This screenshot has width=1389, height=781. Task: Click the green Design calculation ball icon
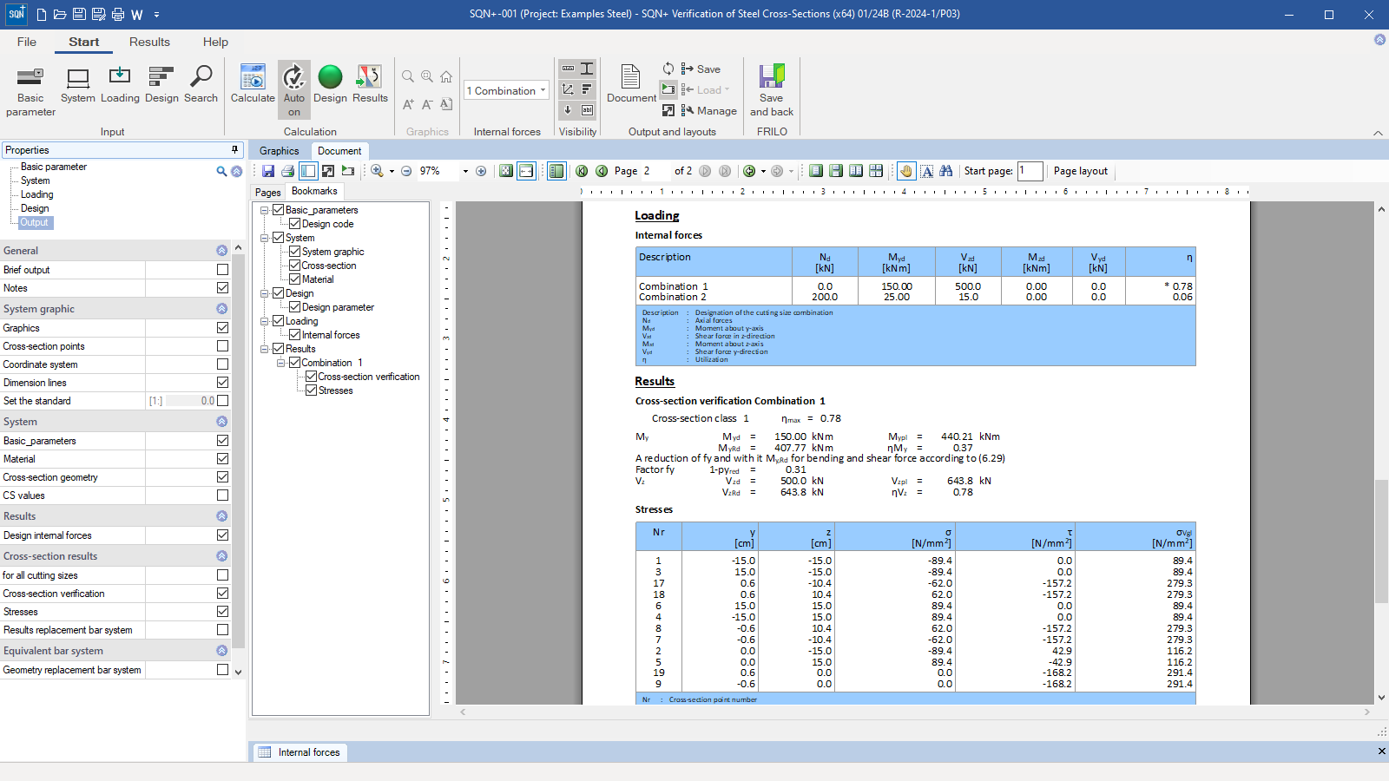tap(330, 77)
